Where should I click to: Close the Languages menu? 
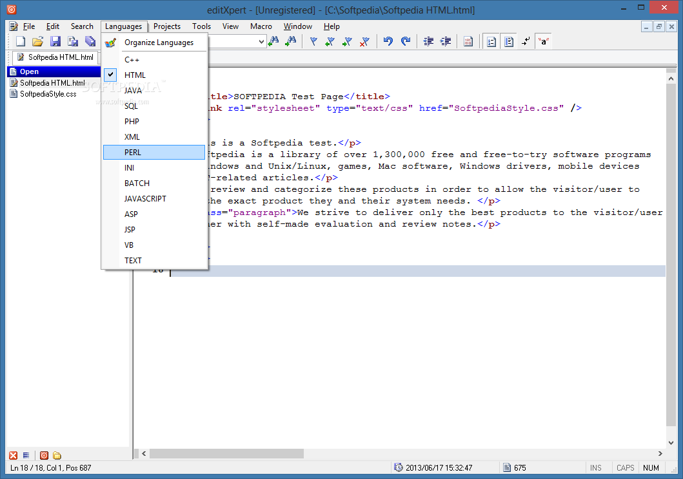(x=124, y=26)
